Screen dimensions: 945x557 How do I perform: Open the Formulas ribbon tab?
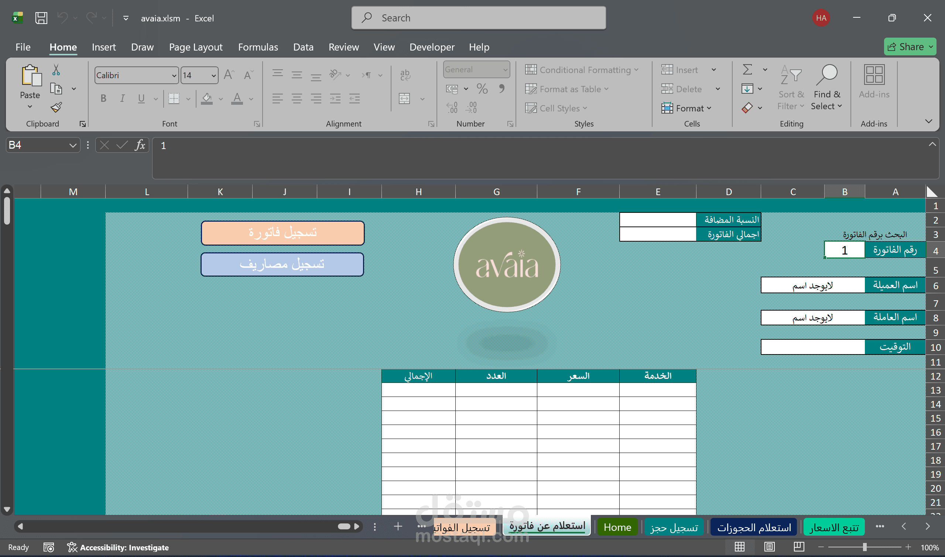(258, 47)
